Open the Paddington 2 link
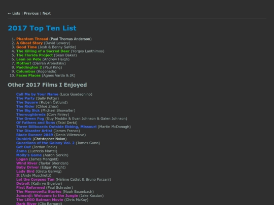Screen dimensions: 274x205 pos(29,67)
